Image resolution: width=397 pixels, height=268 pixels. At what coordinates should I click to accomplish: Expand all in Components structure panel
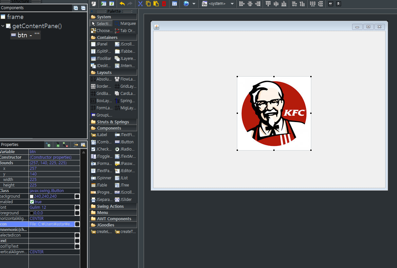(x=76, y=8)
